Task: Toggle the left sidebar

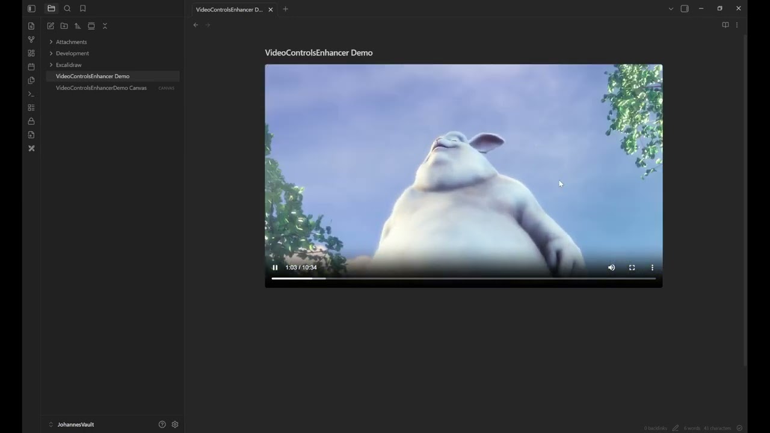Action: click(x=31, y=8)
